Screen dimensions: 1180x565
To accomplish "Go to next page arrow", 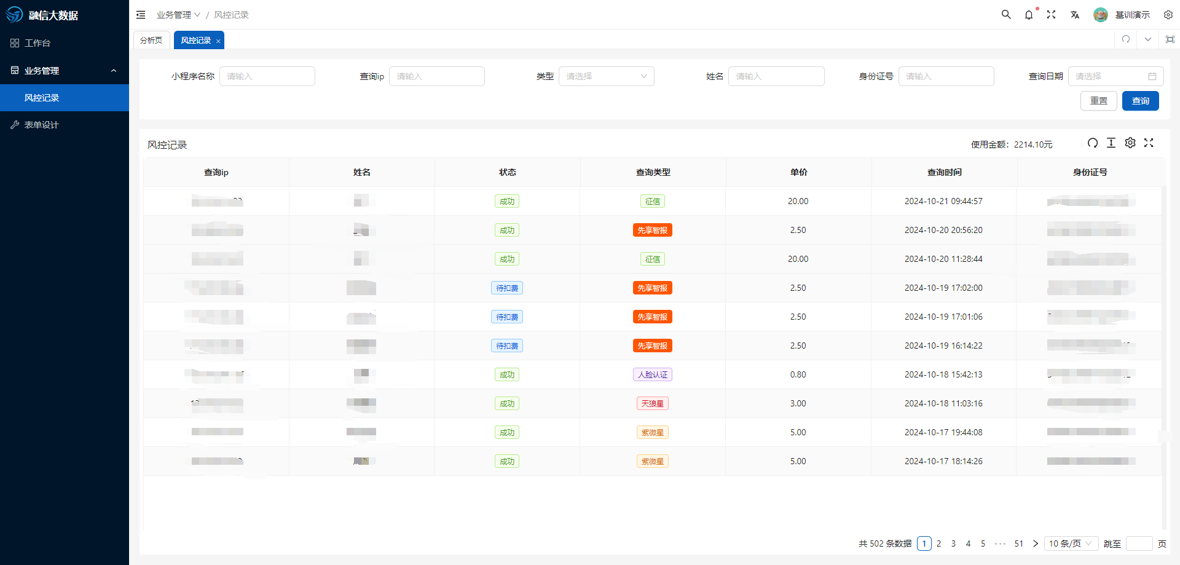I will [1036, 543].
